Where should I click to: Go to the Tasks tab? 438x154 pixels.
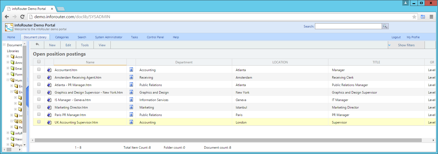click(x=135, y=37)
